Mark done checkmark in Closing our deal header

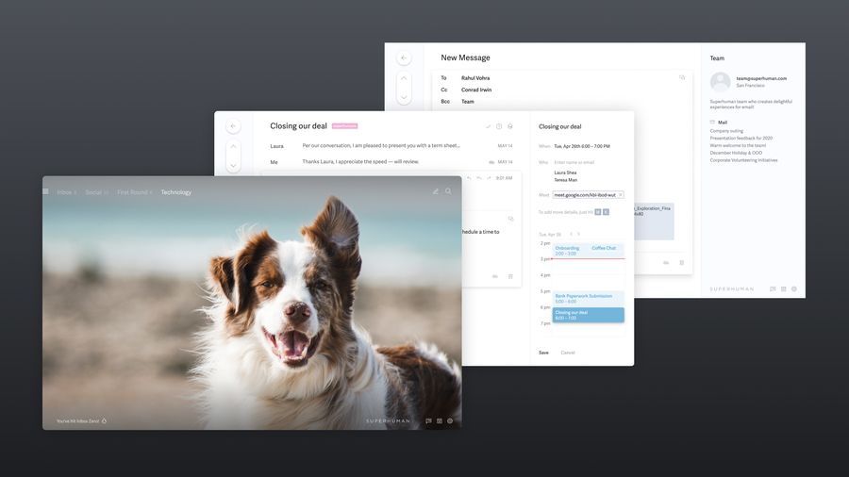[488, 126]
